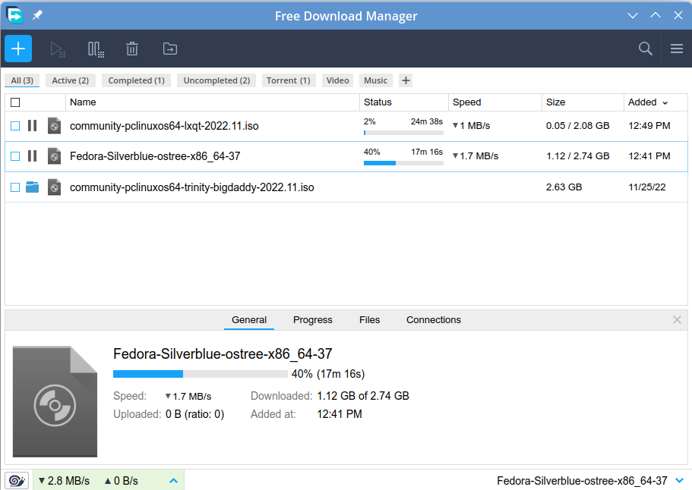Viewport: 692px width, 490px height.
Task: Click the title bar down chevron
Action: (x=633, y=16)
